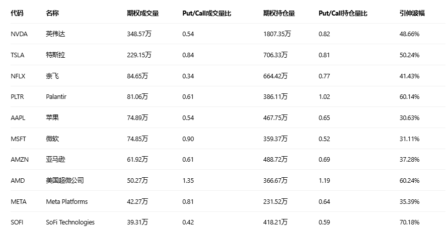Viewport: 448px width, 235px height.
Task: Click the 代码 column header
Action: tap(17, 13)
